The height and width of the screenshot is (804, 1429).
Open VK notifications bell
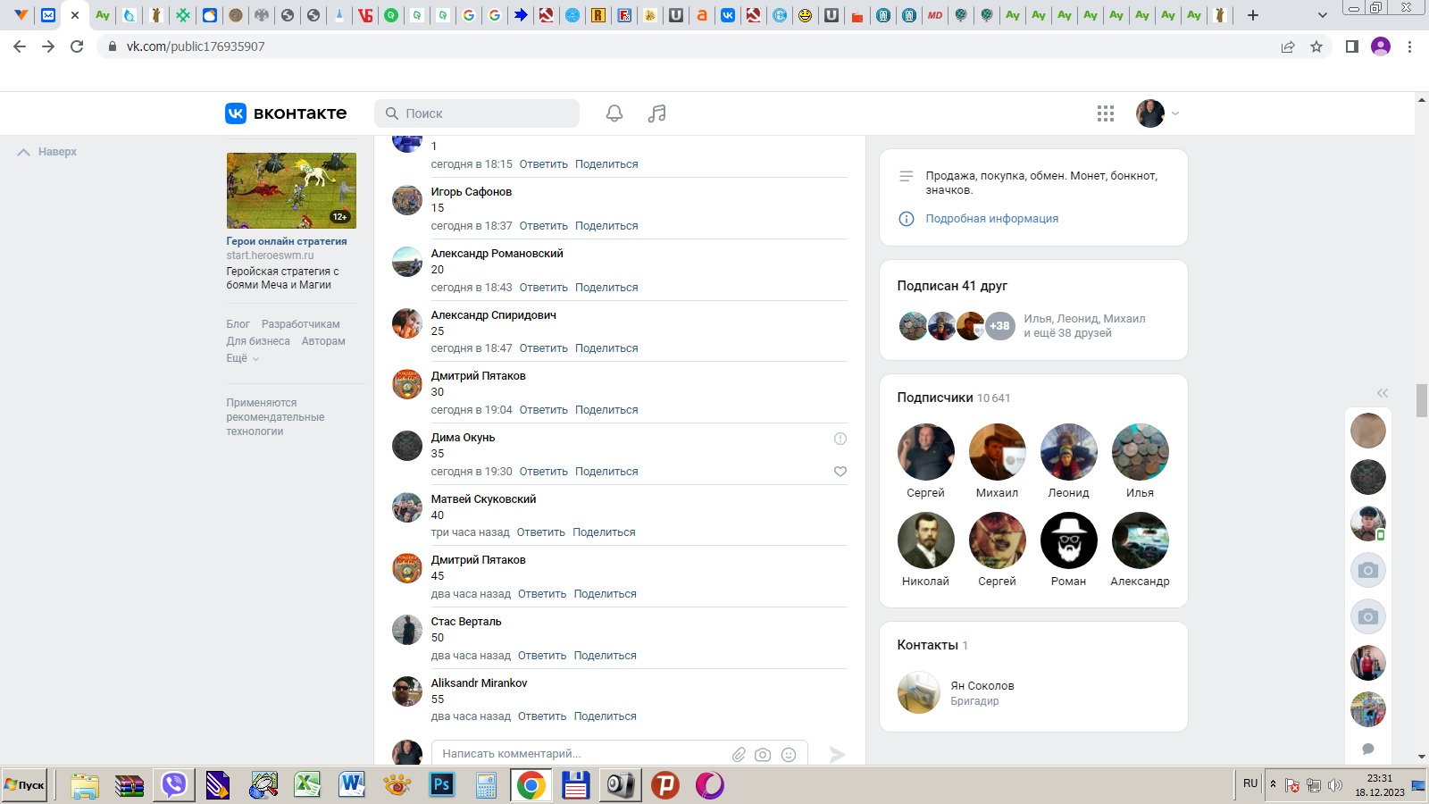tap(614, 113)
